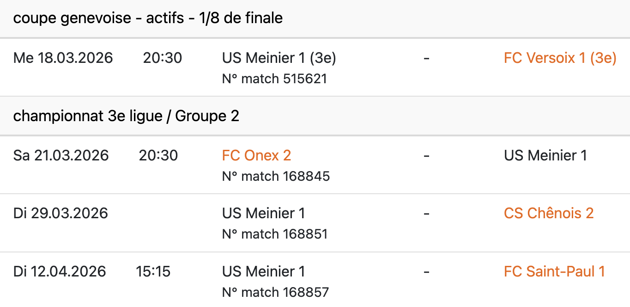The image size is (630, 307).
Task: Click US Meinier 1 (3e) home team
Action: [279, 58]
